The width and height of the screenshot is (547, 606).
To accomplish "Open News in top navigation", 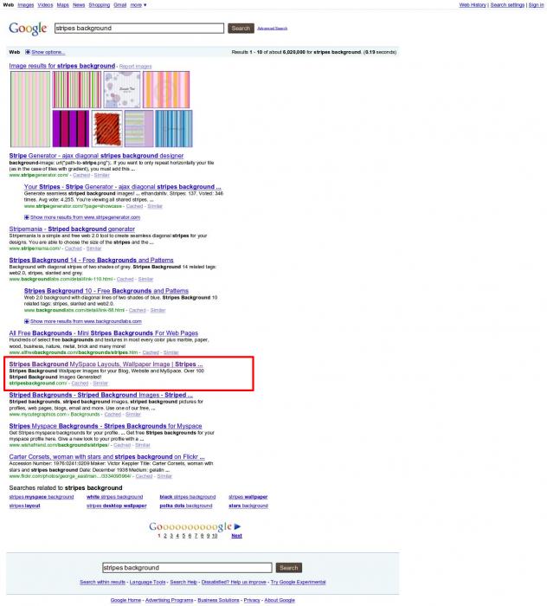I will (79, 5).
